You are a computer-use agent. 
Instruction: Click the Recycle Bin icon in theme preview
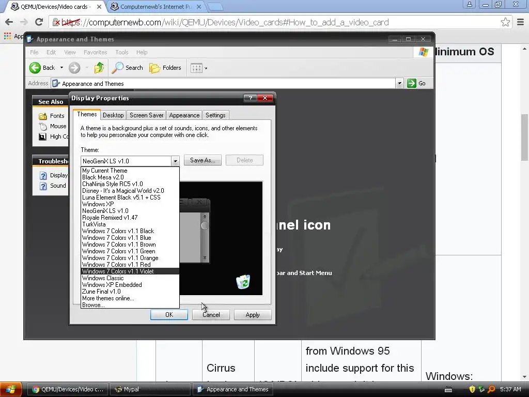coord(243,282)
